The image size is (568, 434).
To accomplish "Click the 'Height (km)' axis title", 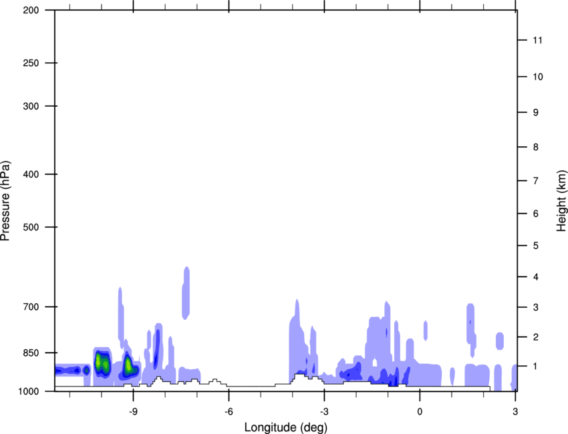I will 561,201.
